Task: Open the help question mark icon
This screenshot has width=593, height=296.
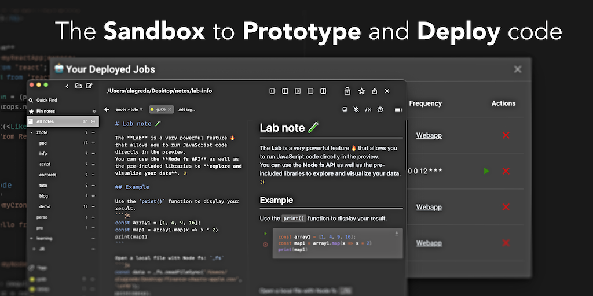Action: pyautogui.click(x=380, y=109)
